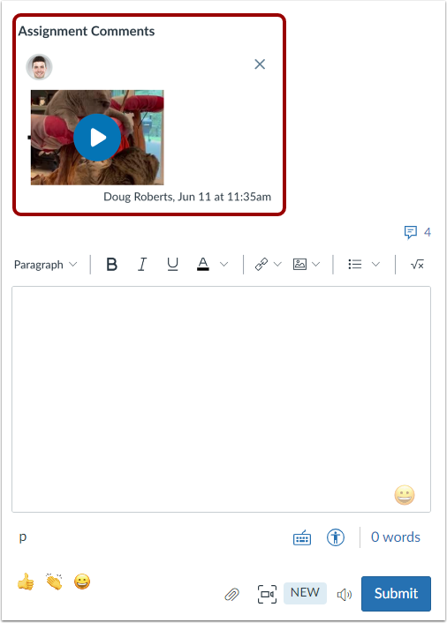The height and width of the screenshot is (623, 447).
Task: Expand the list options chevron
Action: (x=375, y=264)
